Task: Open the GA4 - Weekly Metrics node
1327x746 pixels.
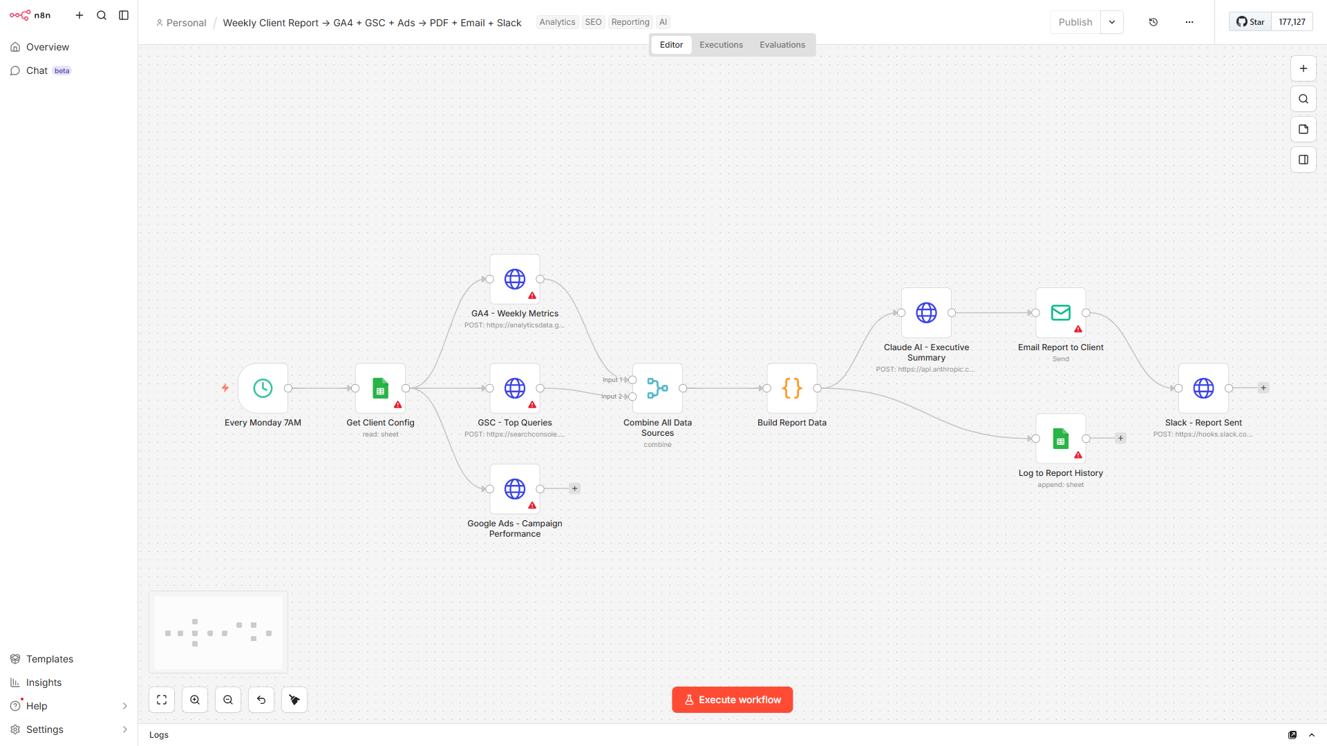Action: coord(514,280)
